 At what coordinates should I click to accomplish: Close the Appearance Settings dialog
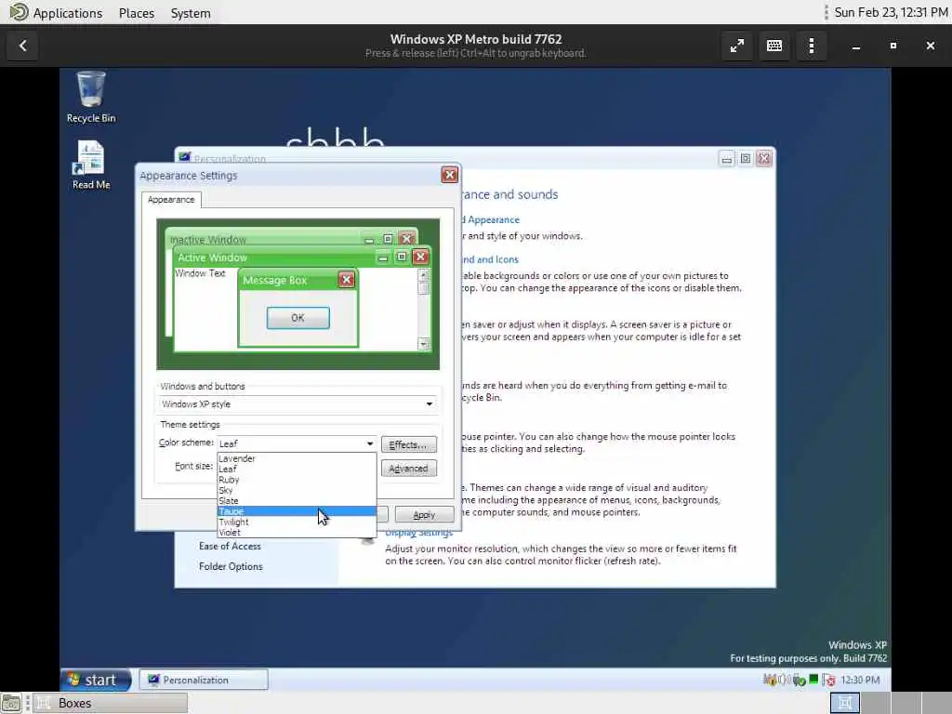pyautogui.click(x=449, y=175)
